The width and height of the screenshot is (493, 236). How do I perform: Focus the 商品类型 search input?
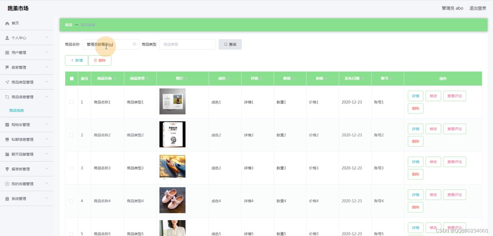click(188, 44)
